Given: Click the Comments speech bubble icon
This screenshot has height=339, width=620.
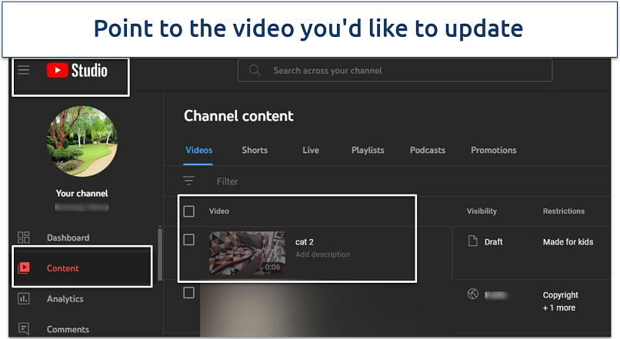Looking at the screenshot, I should (24, 329).
